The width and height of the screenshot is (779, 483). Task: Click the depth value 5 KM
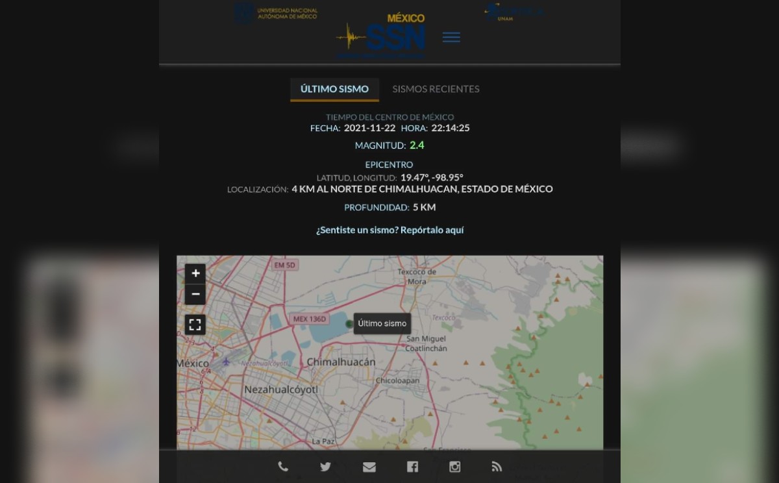424,207
